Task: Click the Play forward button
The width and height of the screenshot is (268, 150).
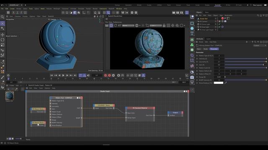Action: click(63, 75)
